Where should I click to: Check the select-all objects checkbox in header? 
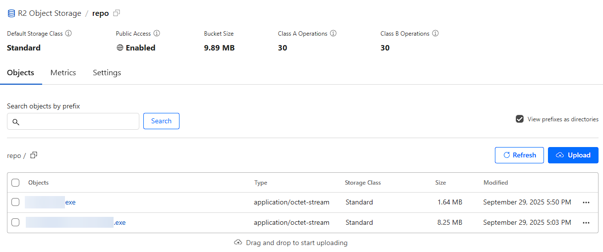click(x=15, y=183)
